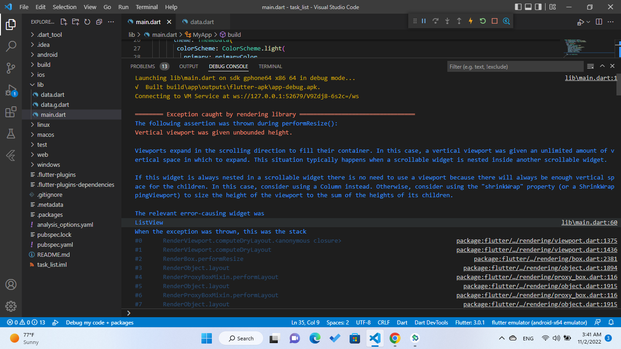Open the Accounts menu icon

pyautogui.click(x=11, y=284)
